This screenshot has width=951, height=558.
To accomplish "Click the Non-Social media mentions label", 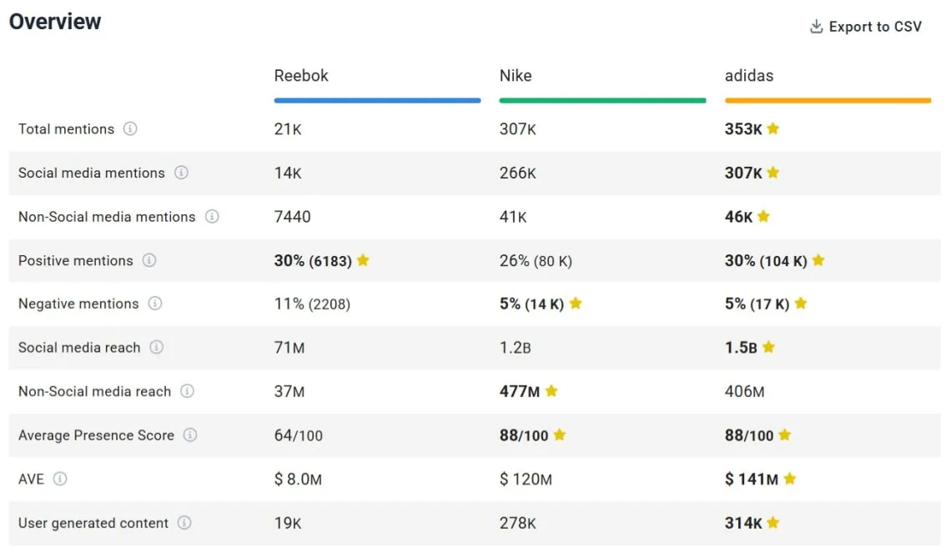I will [x=107, y=217].
